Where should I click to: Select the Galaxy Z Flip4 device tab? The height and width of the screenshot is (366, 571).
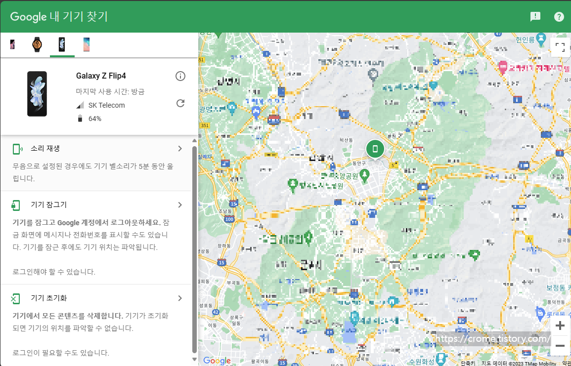point(62,45)
